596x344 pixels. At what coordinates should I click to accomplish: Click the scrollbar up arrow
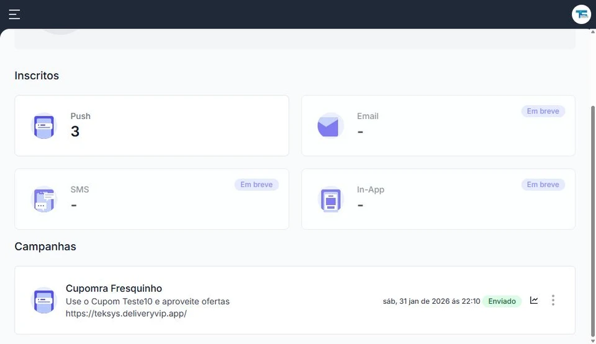click(592, 32)
